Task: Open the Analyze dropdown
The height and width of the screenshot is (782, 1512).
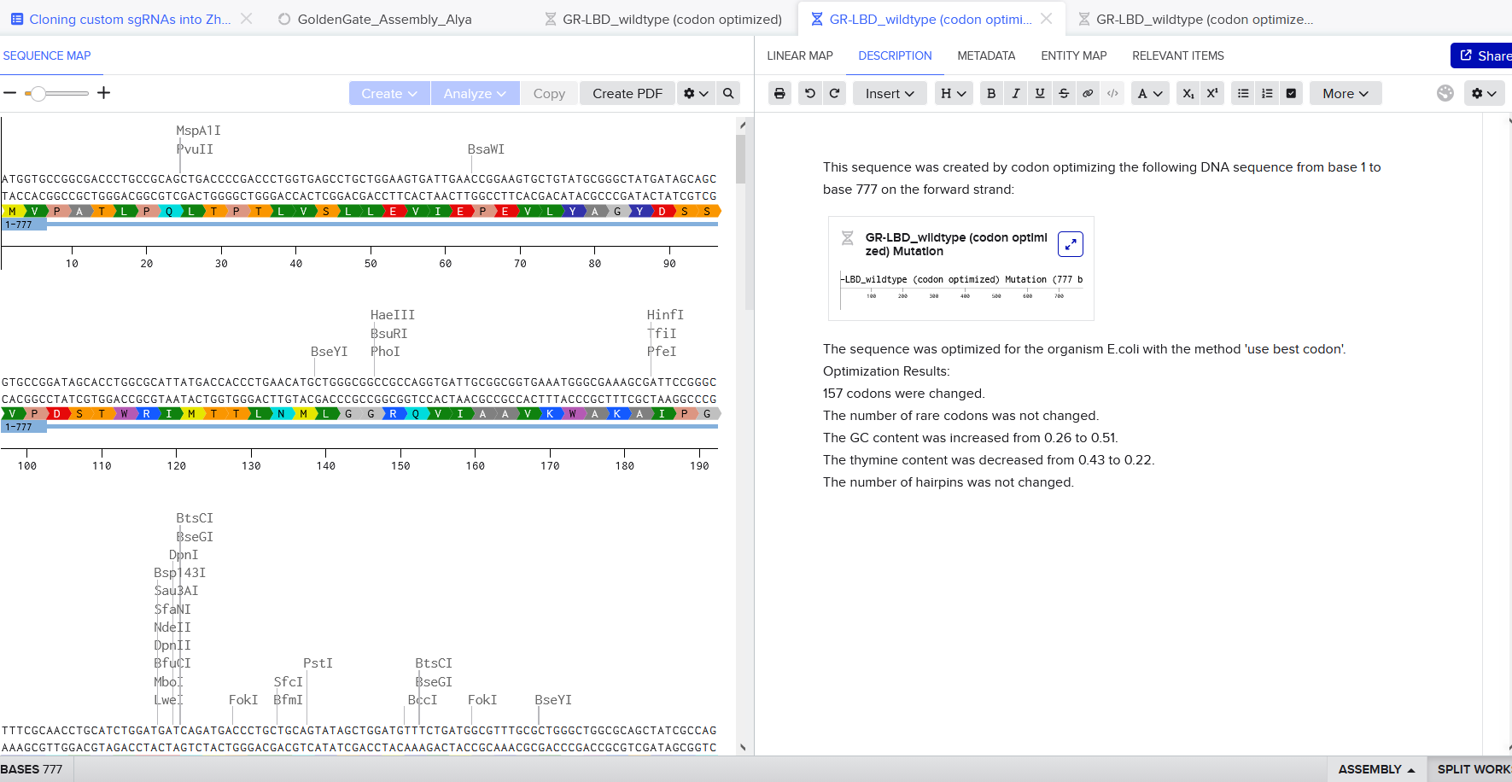Action: tap(475, 94)
